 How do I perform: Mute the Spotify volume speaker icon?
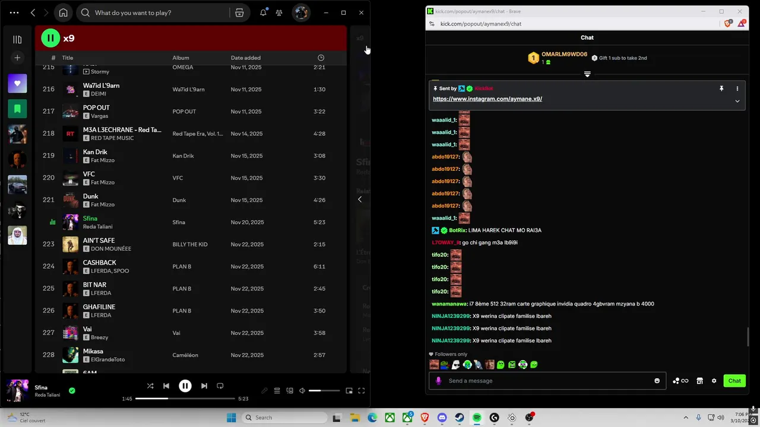[302, 391]
